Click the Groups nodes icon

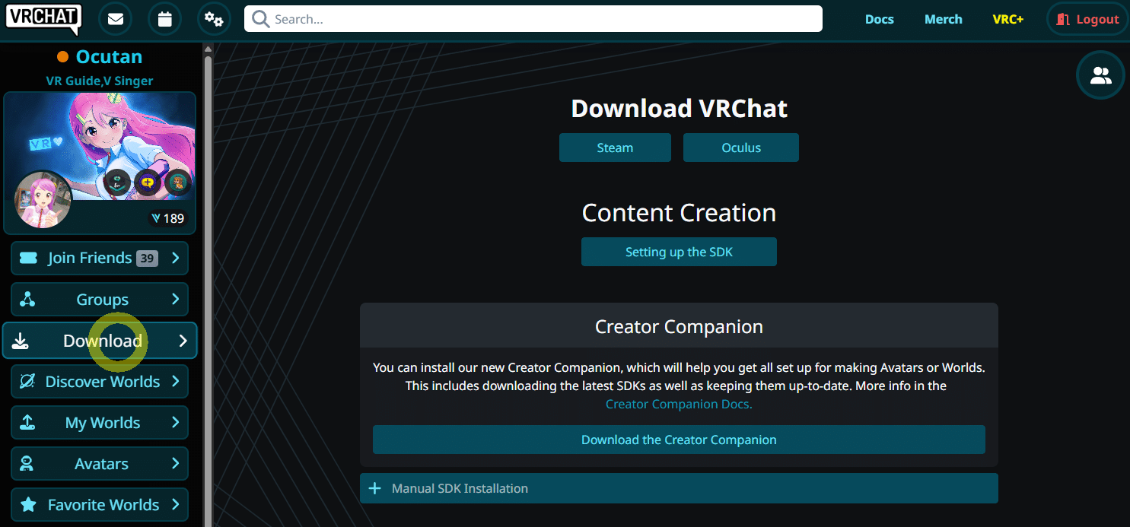27,299
